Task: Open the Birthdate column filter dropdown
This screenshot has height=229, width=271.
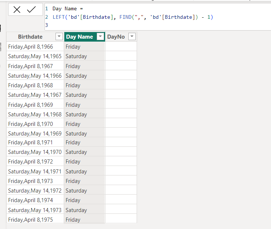Action: click(x=59, y=36)
